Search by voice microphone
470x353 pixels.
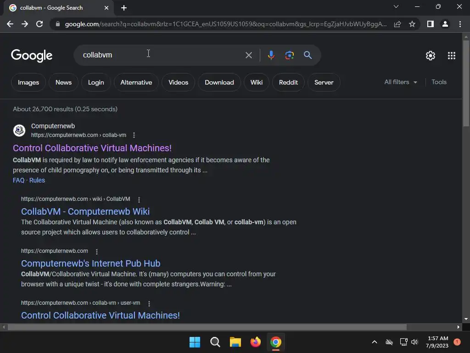point(271,55)
